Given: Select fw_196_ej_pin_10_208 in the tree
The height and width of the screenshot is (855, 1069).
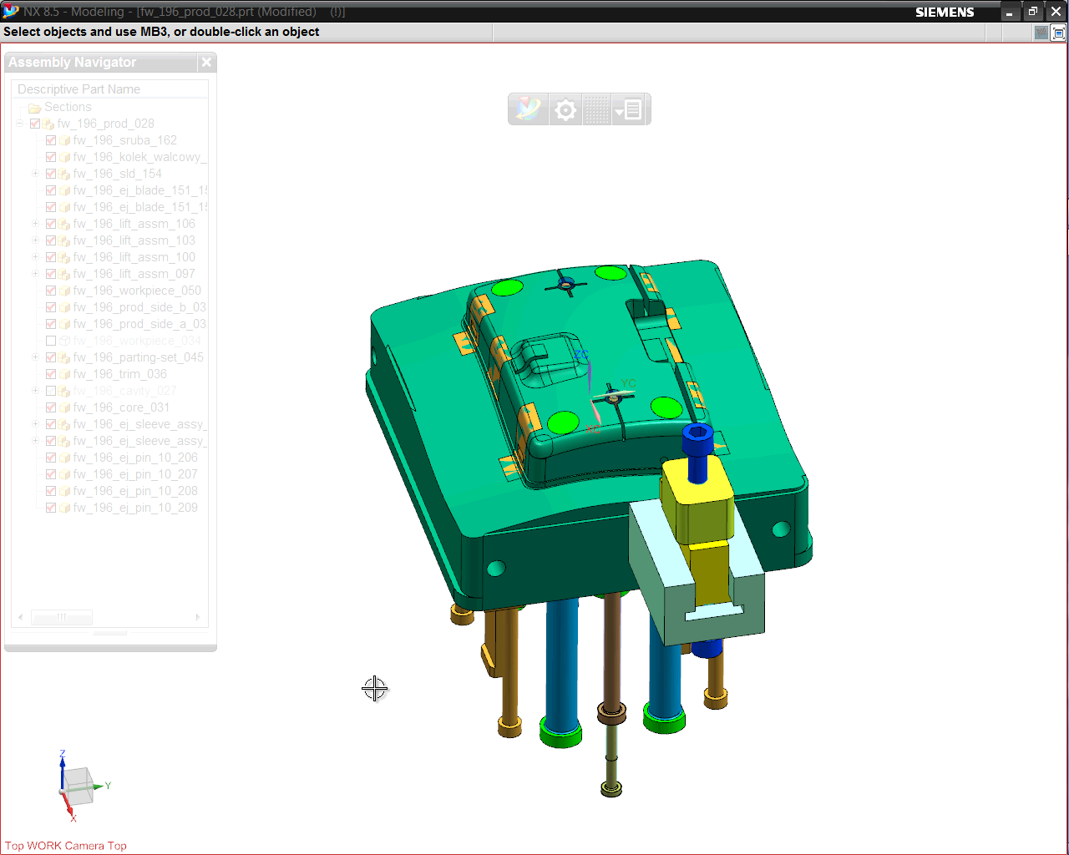Looking at the screenshot, I should 135,491.
